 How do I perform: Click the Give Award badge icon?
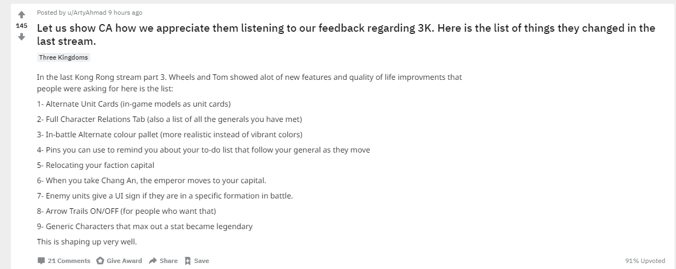click(x=100, y=261)
